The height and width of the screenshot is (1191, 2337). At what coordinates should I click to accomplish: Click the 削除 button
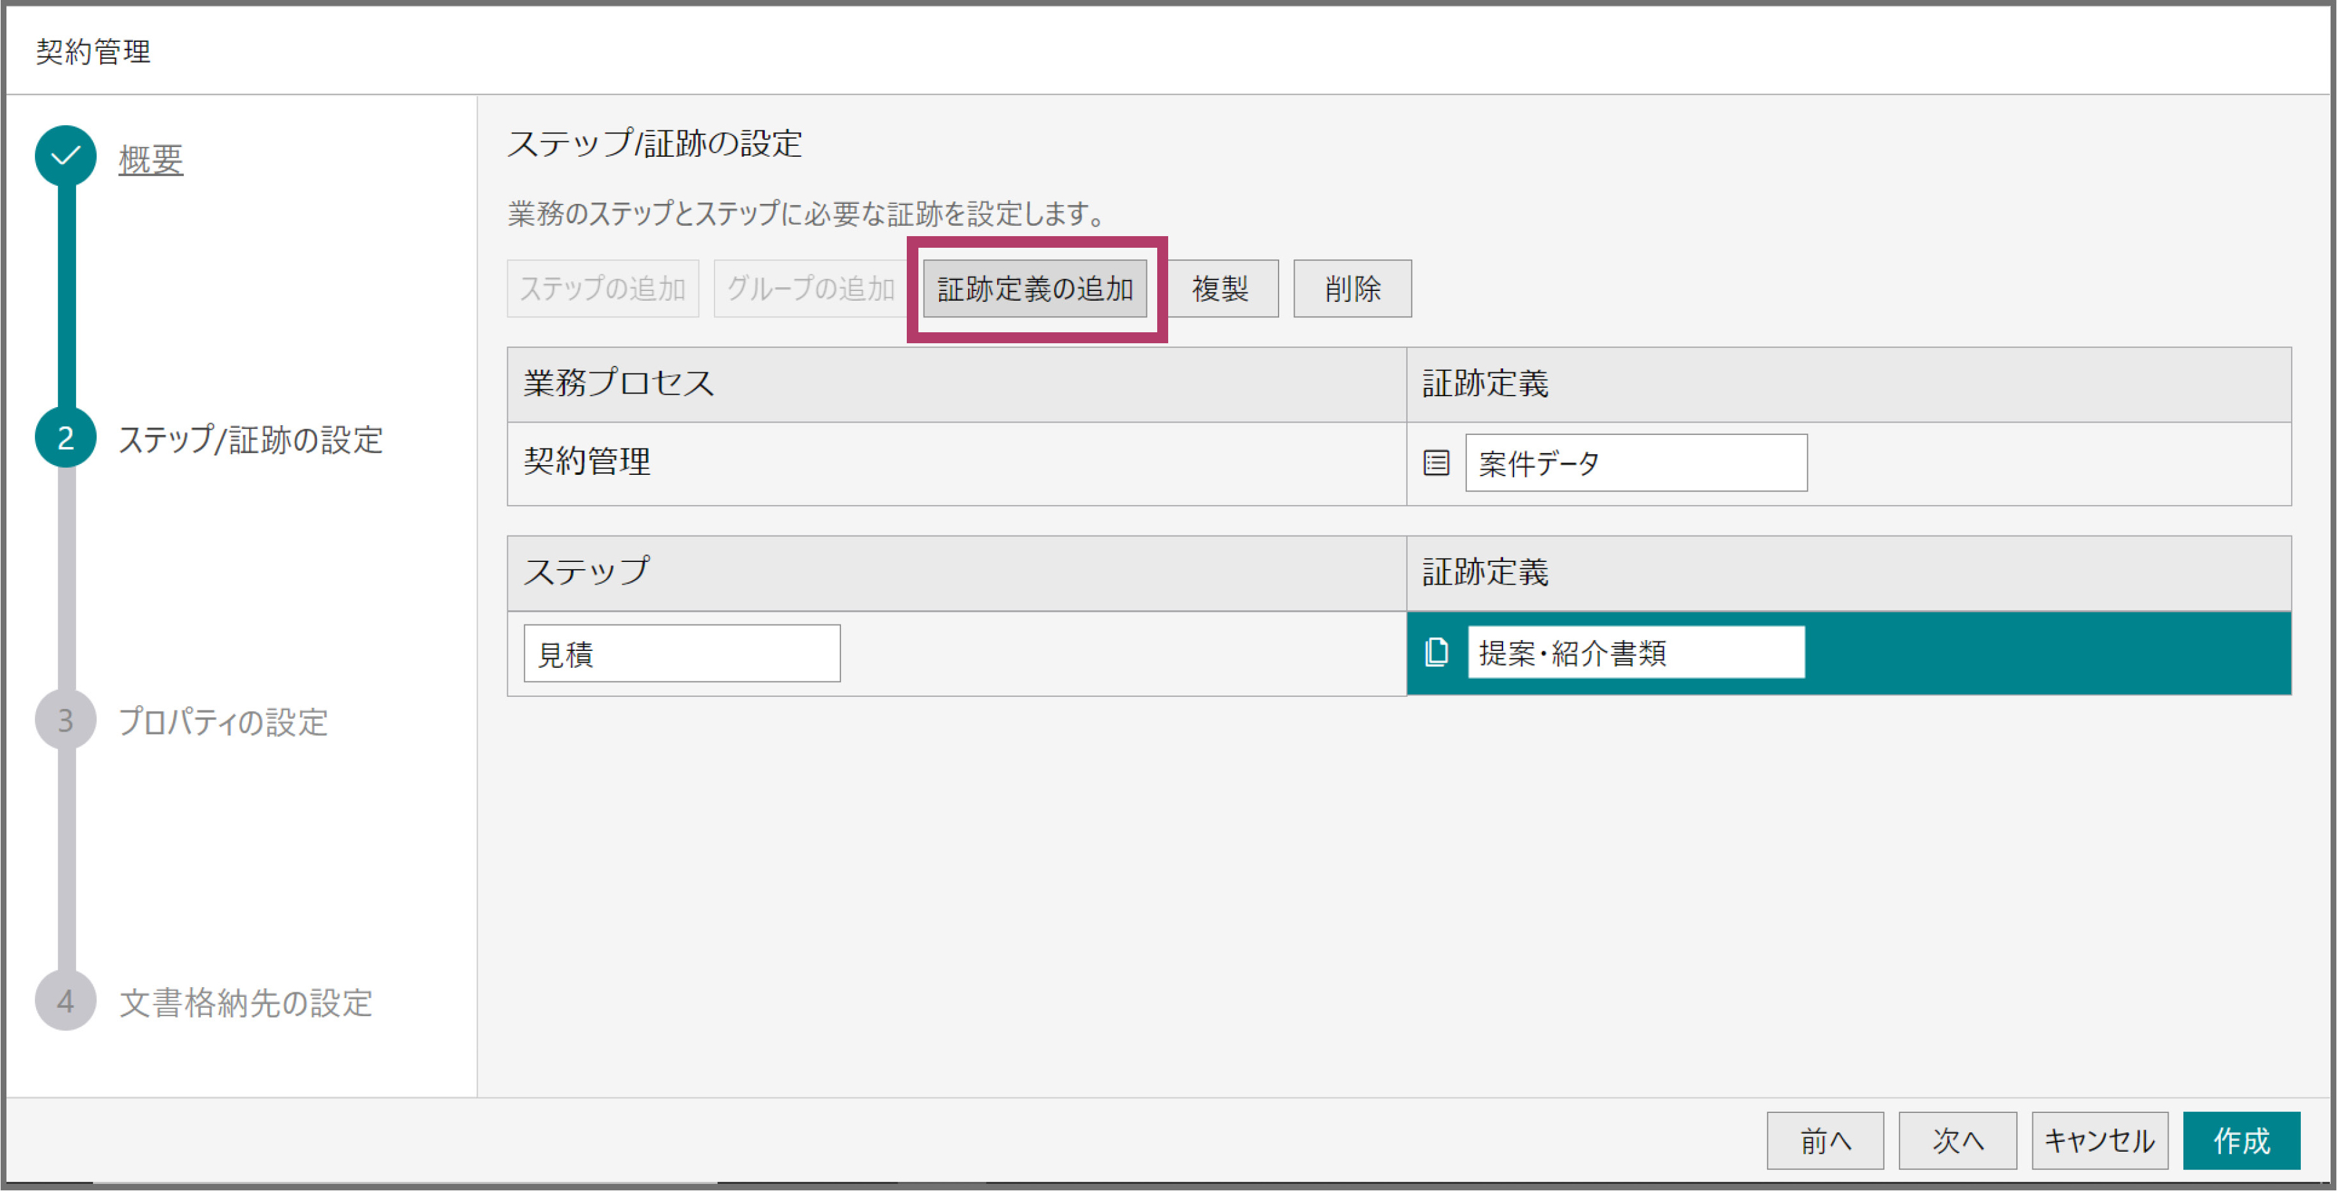tap(1351, 288)
